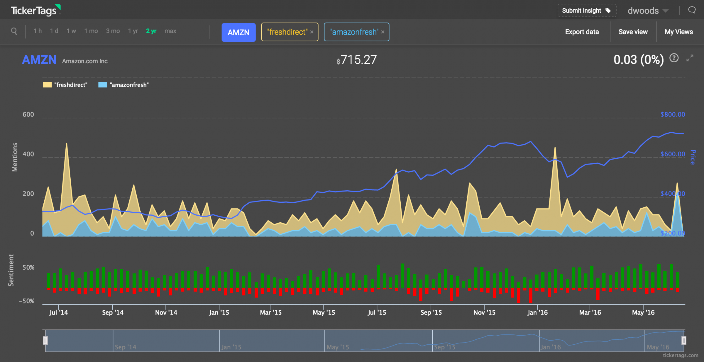Toggle "freshdirect" legend swatch
704x362 pixels.
[x=47, y=85]
